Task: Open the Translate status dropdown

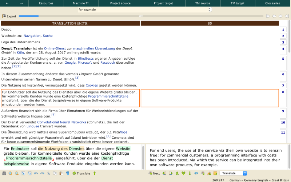Action: pyautogui.click(x=233, y=173)
